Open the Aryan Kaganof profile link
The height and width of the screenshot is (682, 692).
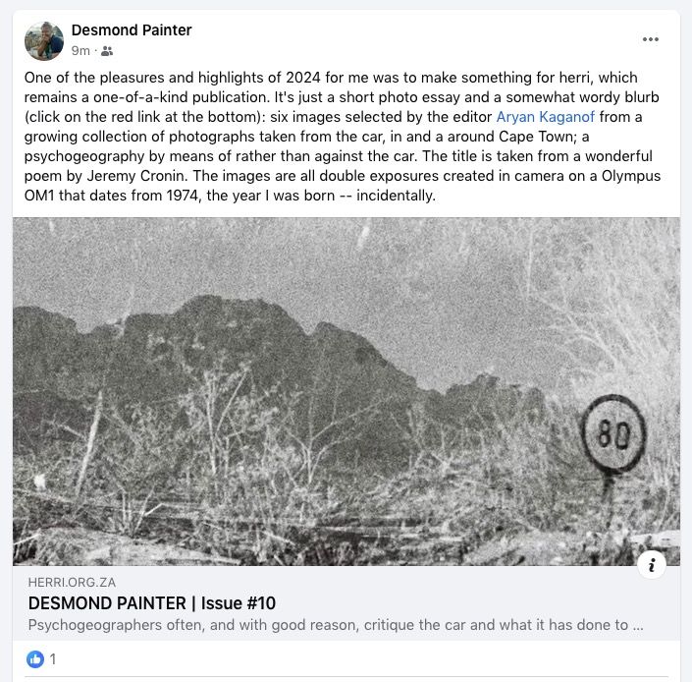pyautogui.click(x=545, y=117)
